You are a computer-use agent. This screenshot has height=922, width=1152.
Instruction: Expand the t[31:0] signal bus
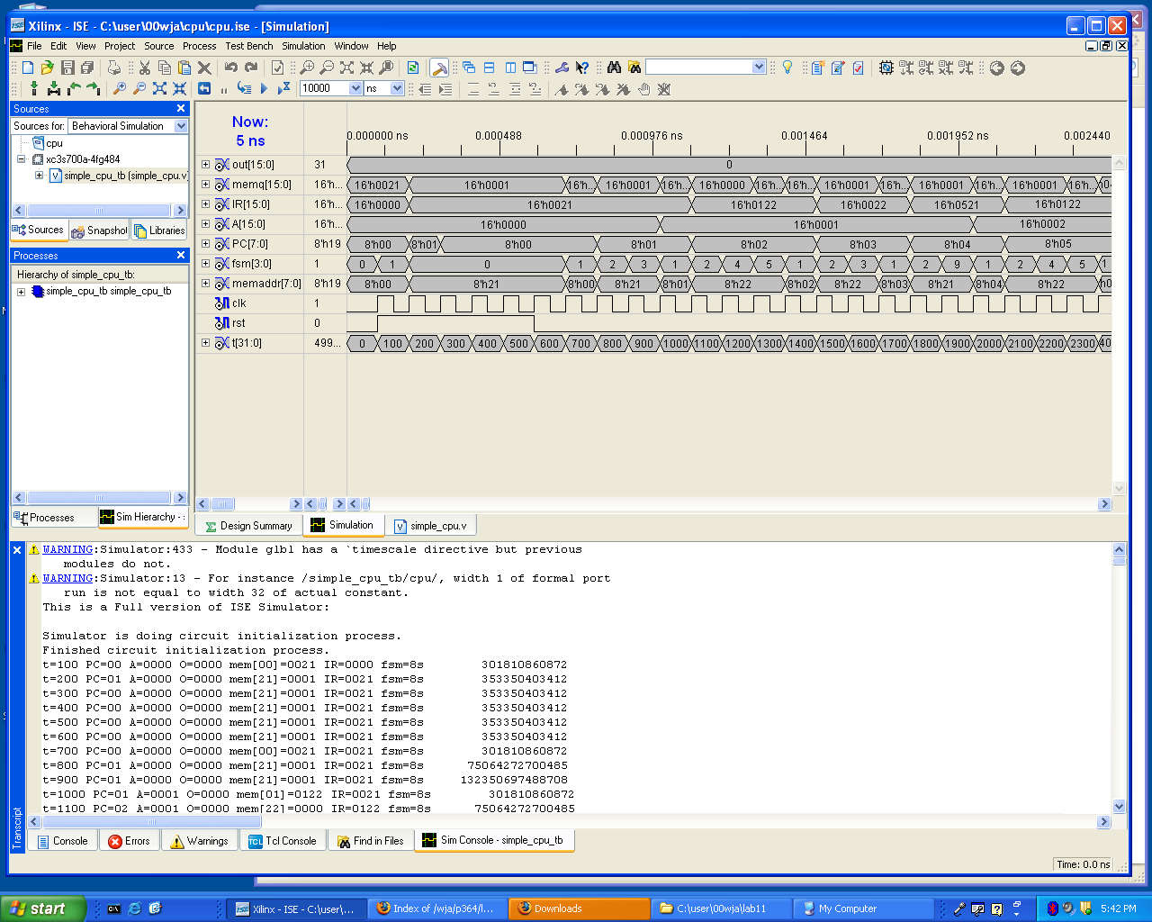pos(205,343)
